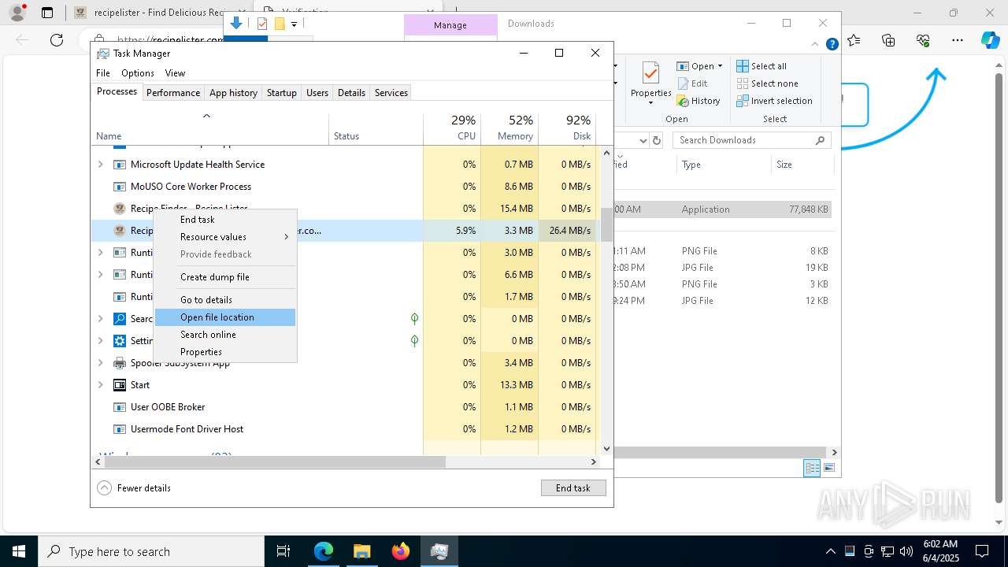1008x567 pixels.
Task: Click the Edge profile avatar icon
Action: pos(17,13)
